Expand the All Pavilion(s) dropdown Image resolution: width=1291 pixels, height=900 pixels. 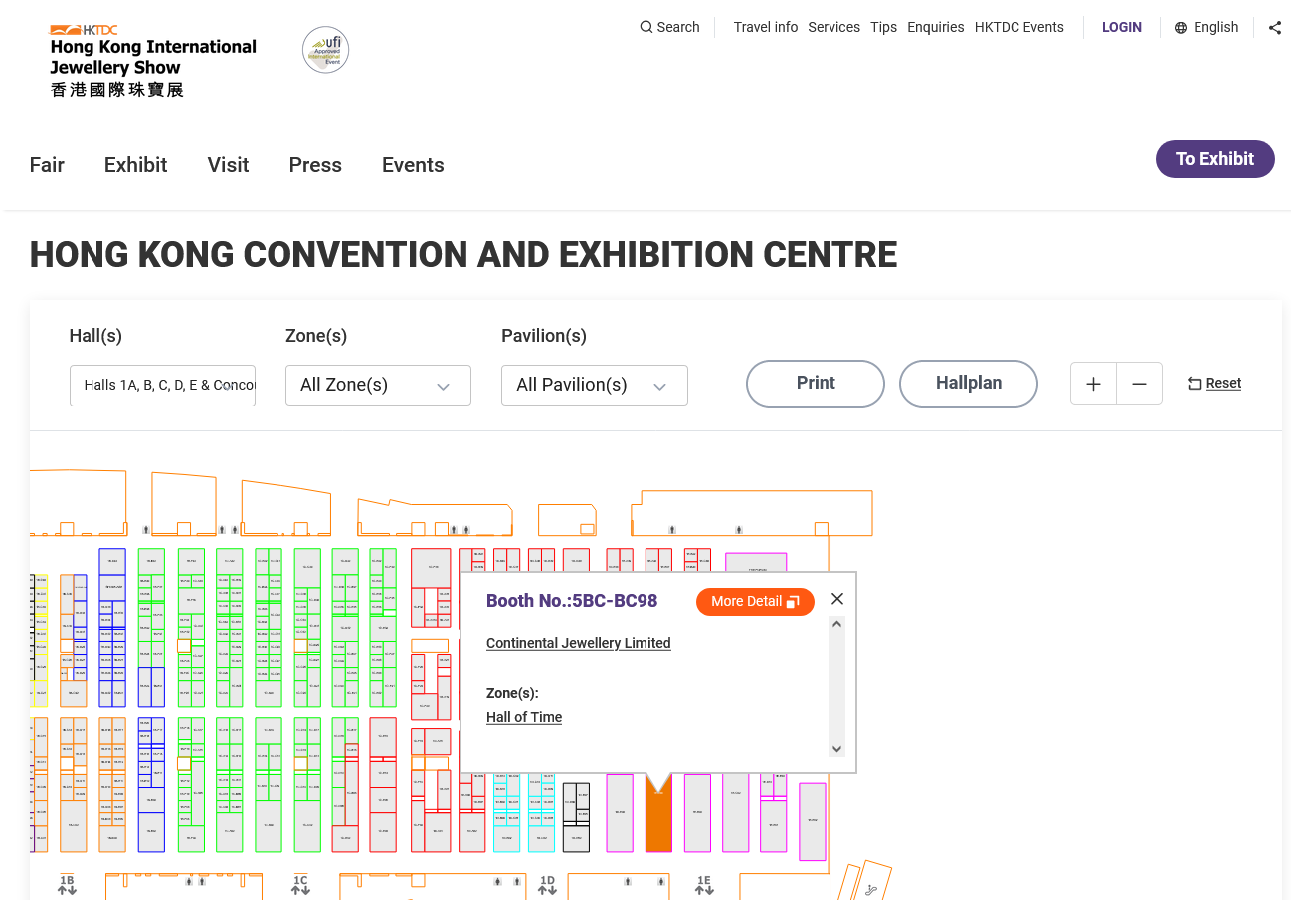595,385
